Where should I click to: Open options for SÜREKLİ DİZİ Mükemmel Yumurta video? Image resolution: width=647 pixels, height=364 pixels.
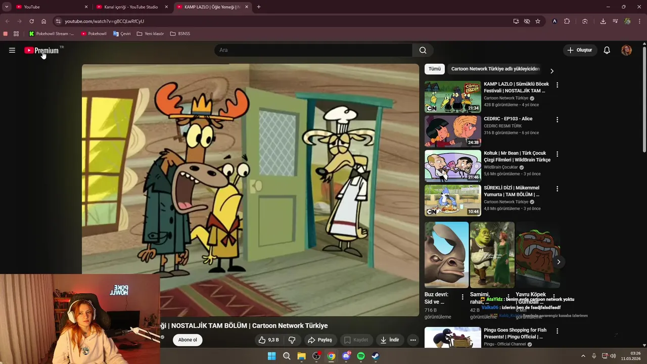point(557,189)
